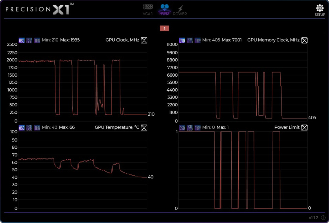This screenshot has height=223, width=329.
Task: Click the current 405 value beside memory graph
Action: pyautogui.click(x=312, y=118)
